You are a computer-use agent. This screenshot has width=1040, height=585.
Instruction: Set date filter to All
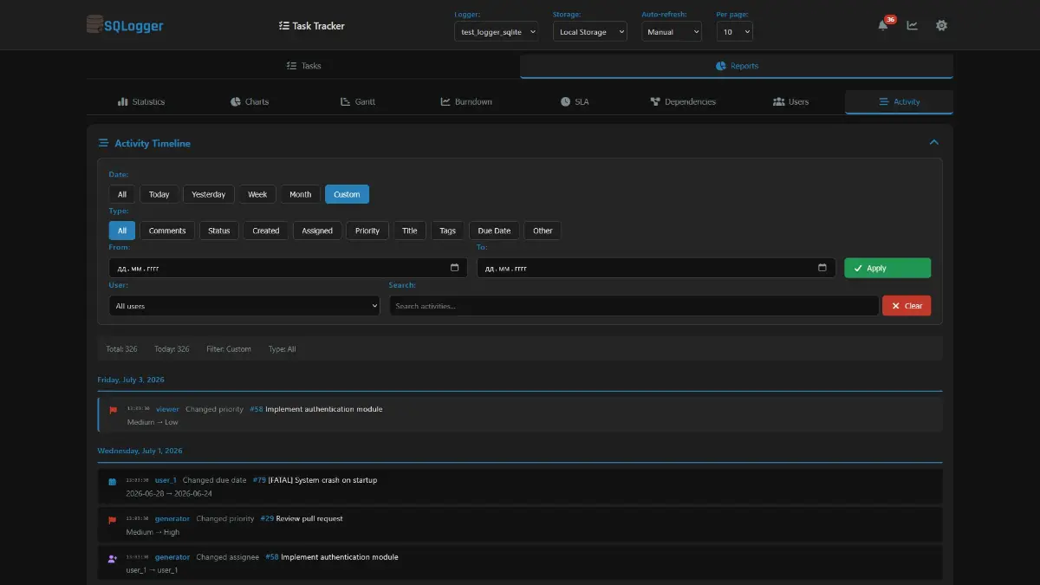coord(122,194)
